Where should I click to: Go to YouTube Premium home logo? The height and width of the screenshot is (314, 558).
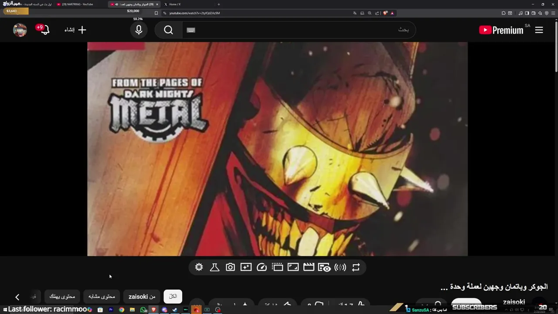tap(501, 30)
